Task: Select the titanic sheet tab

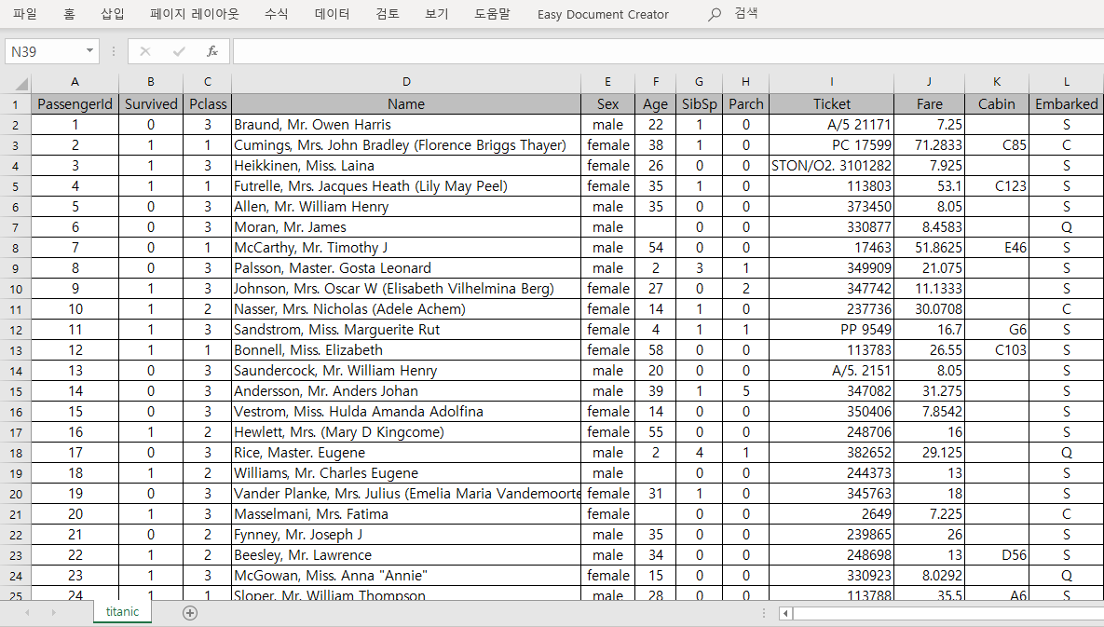Action: coord(122,613)
